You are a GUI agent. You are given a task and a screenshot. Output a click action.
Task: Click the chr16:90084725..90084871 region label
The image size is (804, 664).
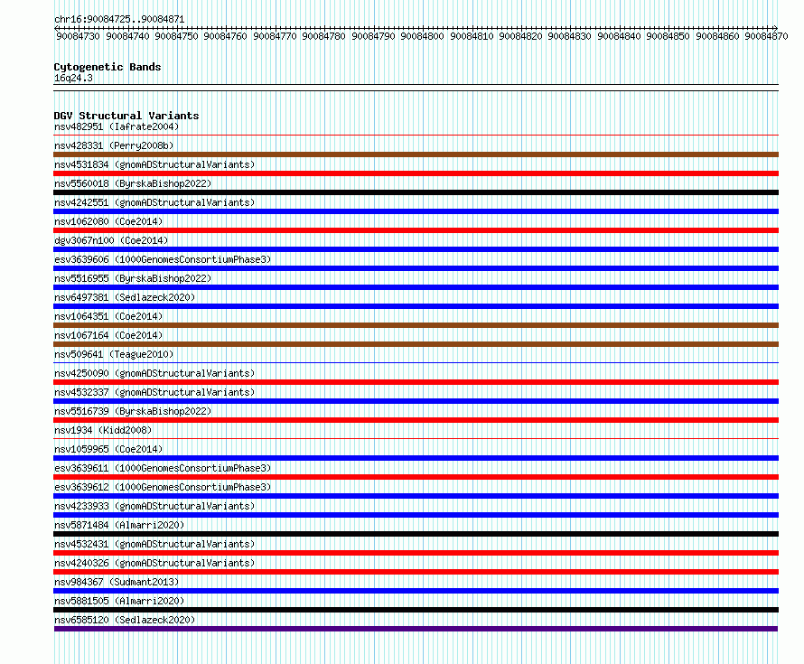[119, 19]
